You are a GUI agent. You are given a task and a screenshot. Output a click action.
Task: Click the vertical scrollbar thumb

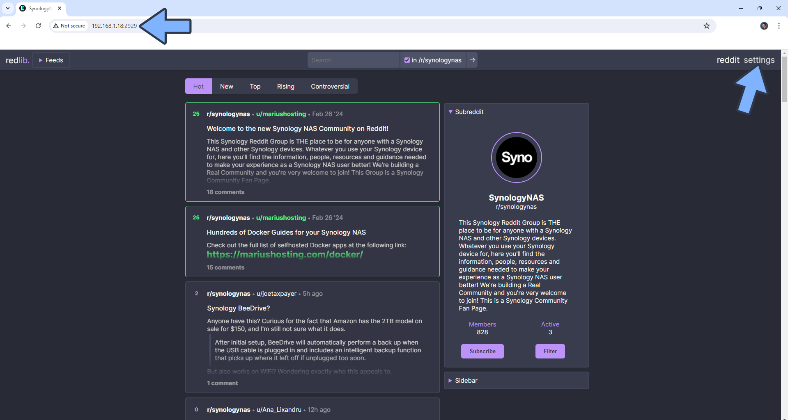point(784,79)
